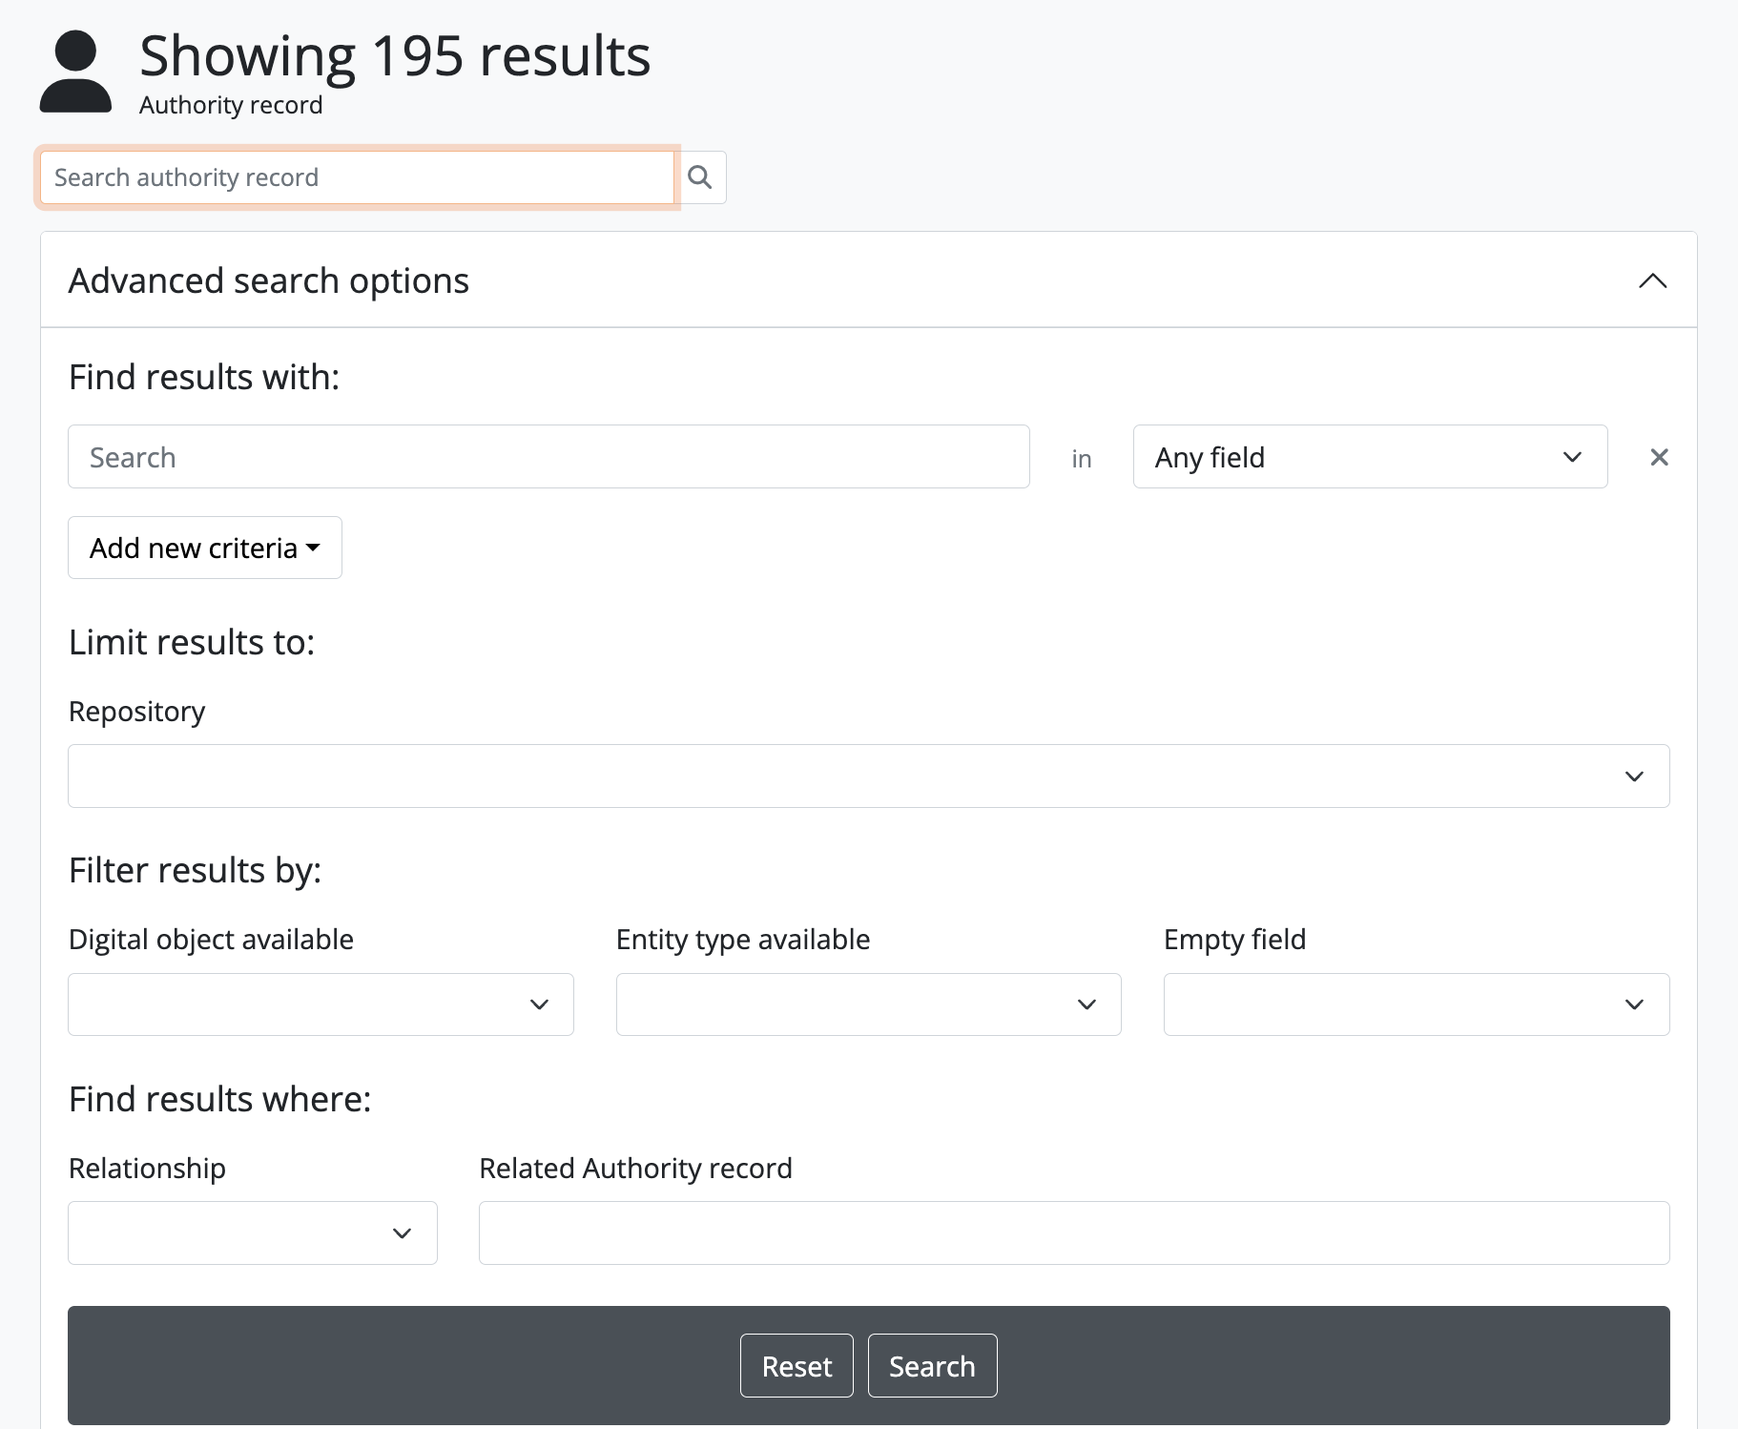This screenshot has height=1429, width=1738.
Task: Click the authority record person icon
Action: point(75,72)
